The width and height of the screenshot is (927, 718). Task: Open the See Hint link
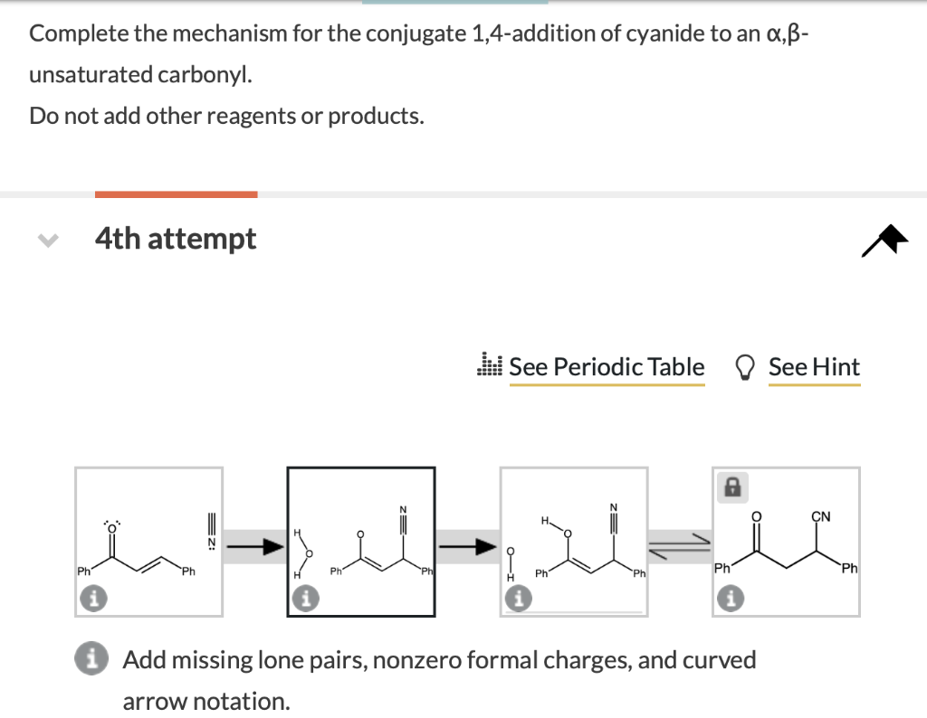coord(814,366)
